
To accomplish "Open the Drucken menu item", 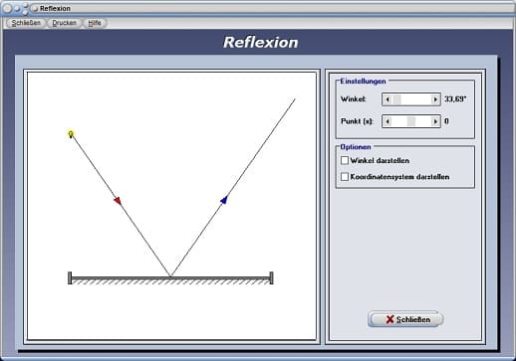I will pos(65,23).
